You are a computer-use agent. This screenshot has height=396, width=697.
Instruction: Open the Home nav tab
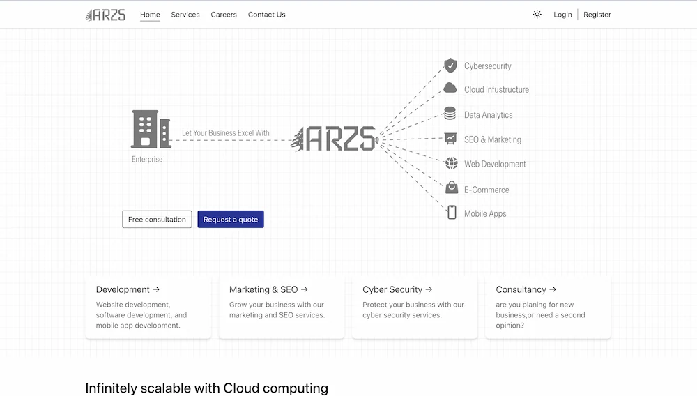150,15
